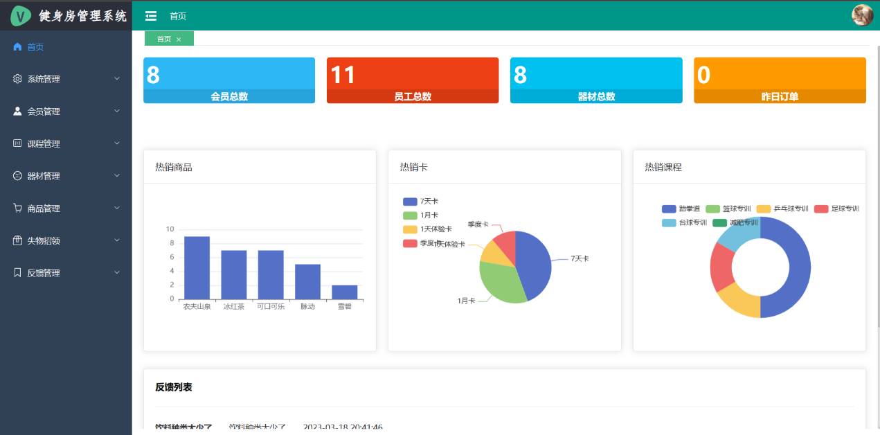Click the feedback management bookmark icon
880x435 pixels.
(x=18, y=273)
